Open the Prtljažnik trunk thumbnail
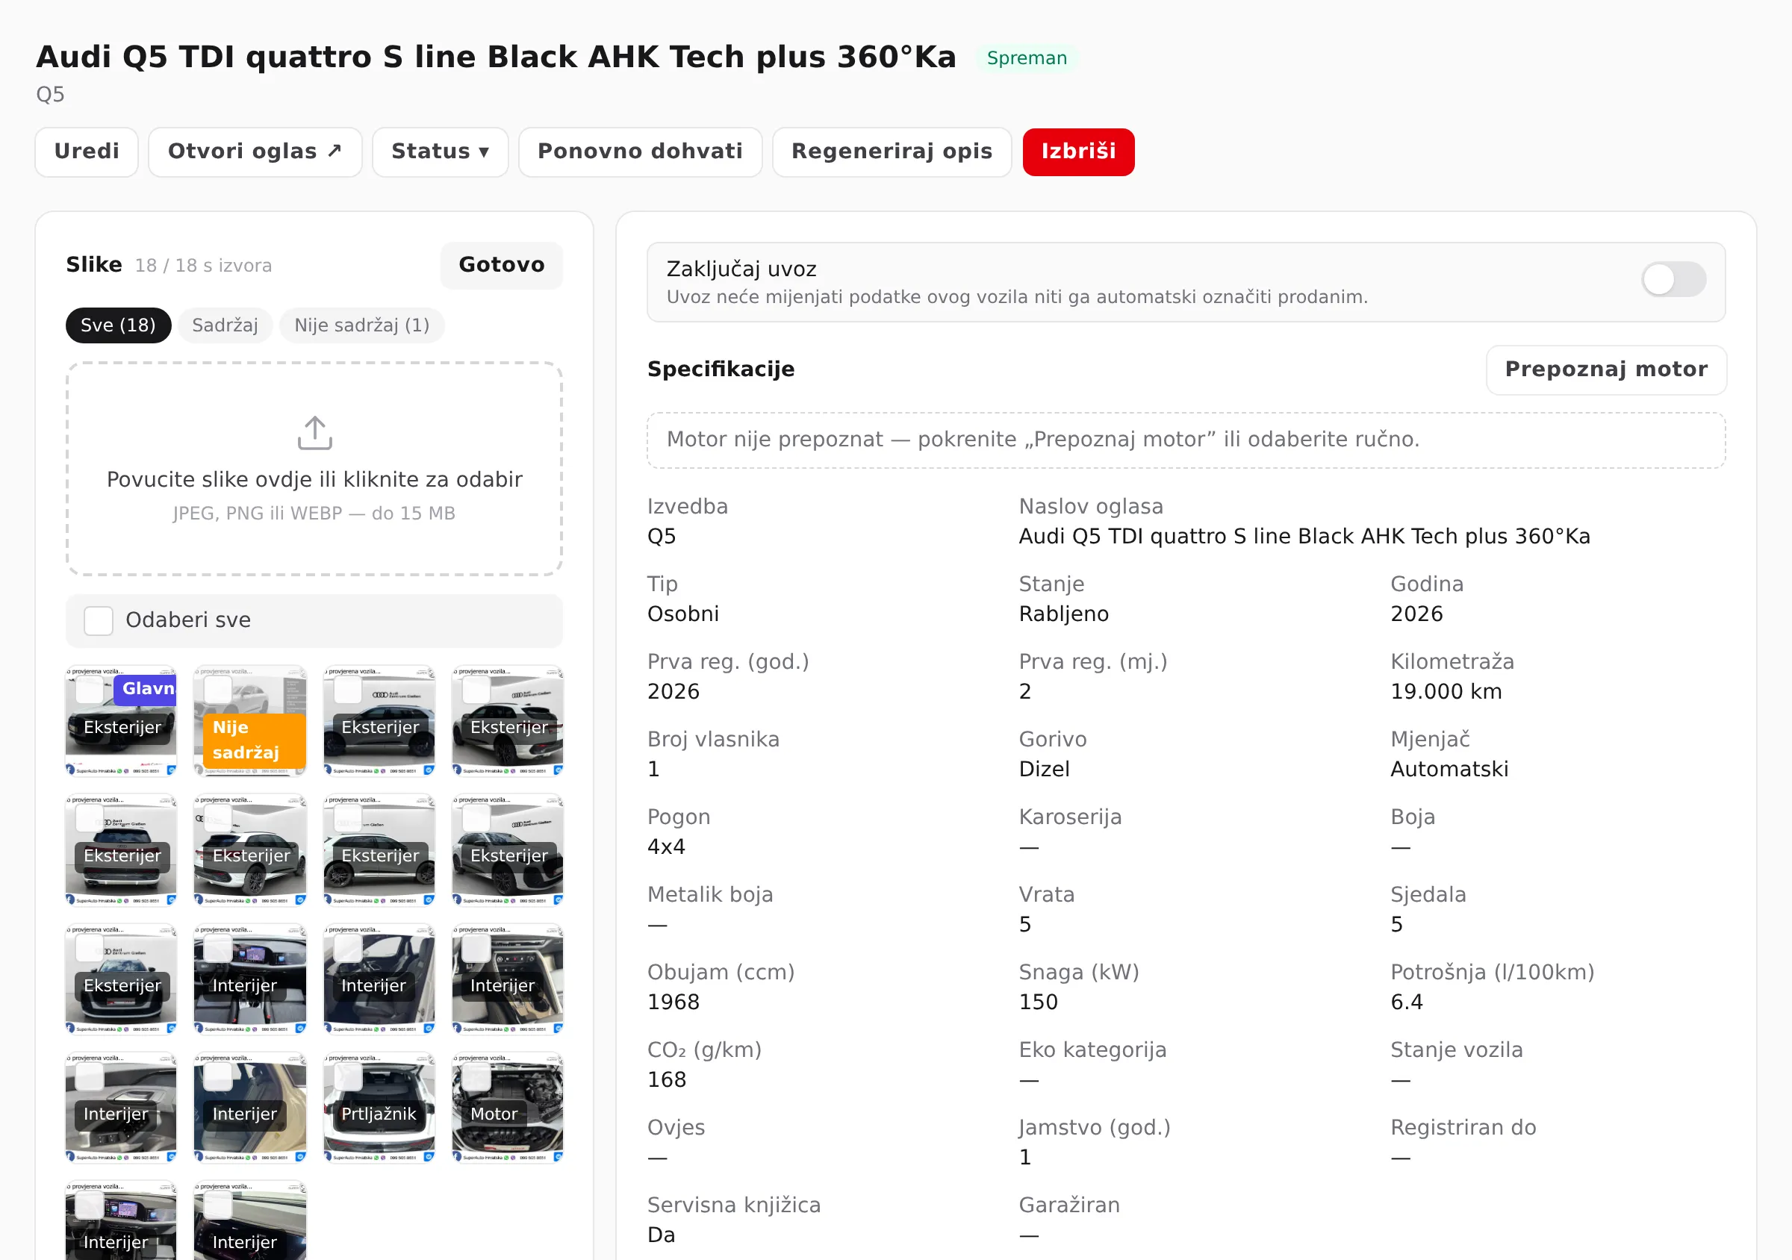 pyautogui.click(x=379, y=1107)
